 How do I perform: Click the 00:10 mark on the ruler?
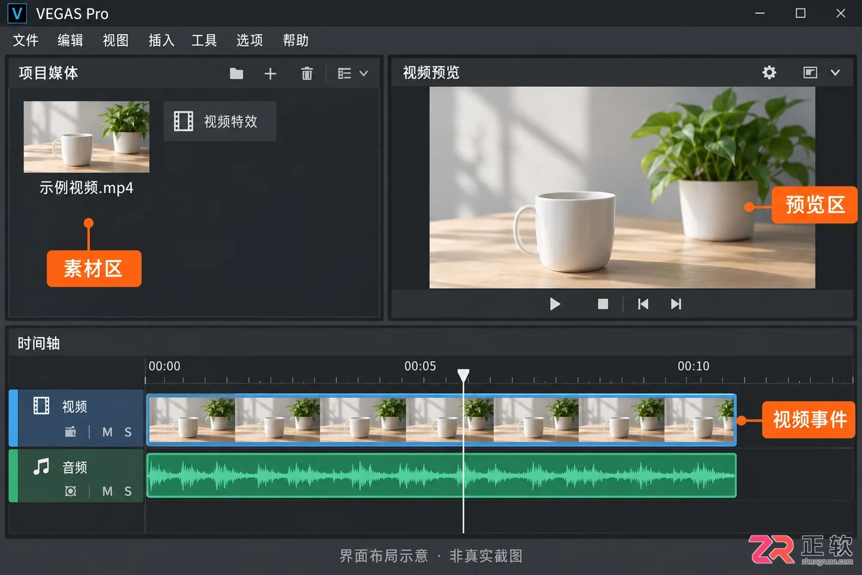click(693, 366)
